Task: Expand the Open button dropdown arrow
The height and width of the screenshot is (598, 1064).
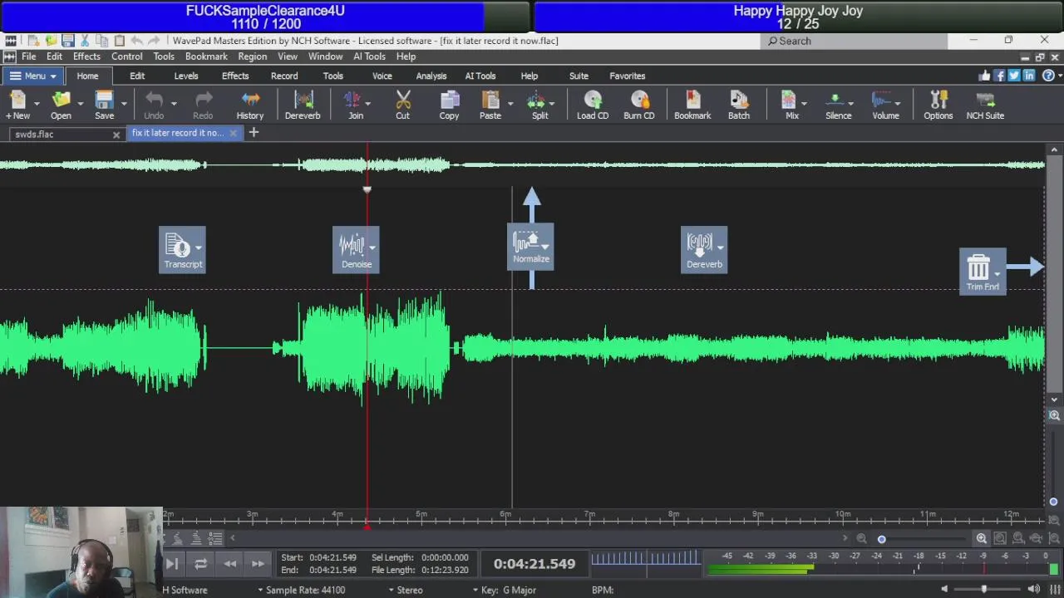Action: click(x=80, y=104)
